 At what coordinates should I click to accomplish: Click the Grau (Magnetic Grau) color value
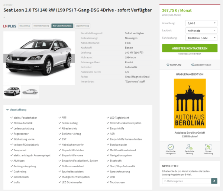pos(137,77)
